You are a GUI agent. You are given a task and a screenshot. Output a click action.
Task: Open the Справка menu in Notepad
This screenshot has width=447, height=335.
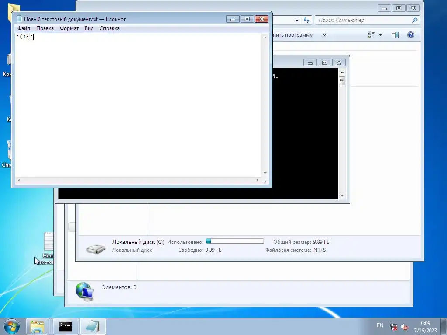110,28
